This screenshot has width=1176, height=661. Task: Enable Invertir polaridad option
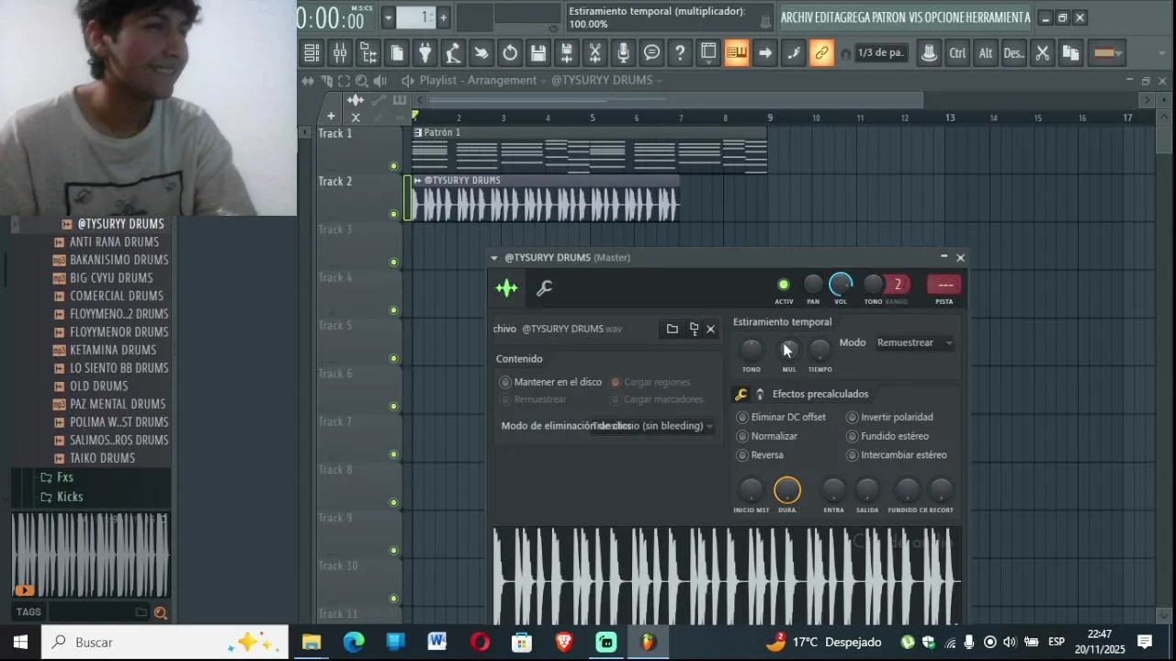coord(853,418)
